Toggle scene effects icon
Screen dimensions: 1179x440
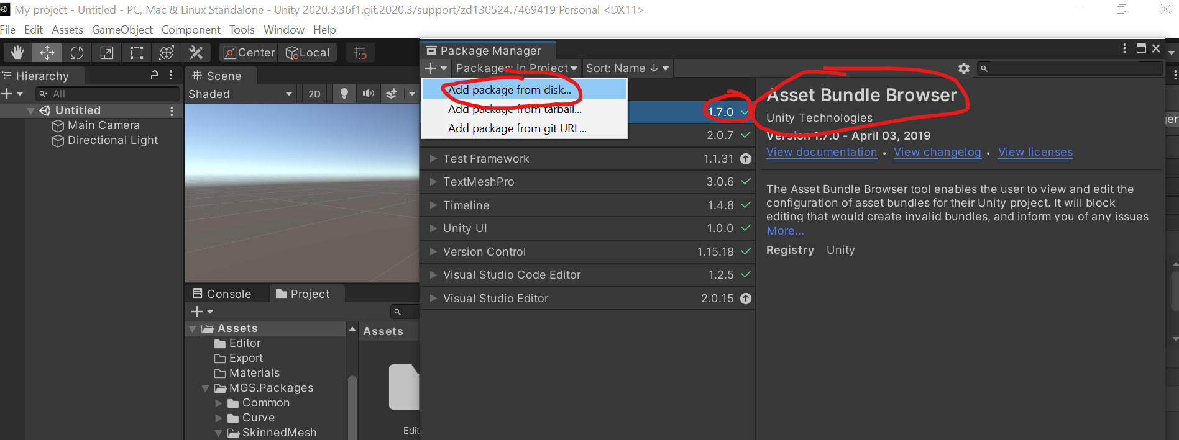pos(392,94)
